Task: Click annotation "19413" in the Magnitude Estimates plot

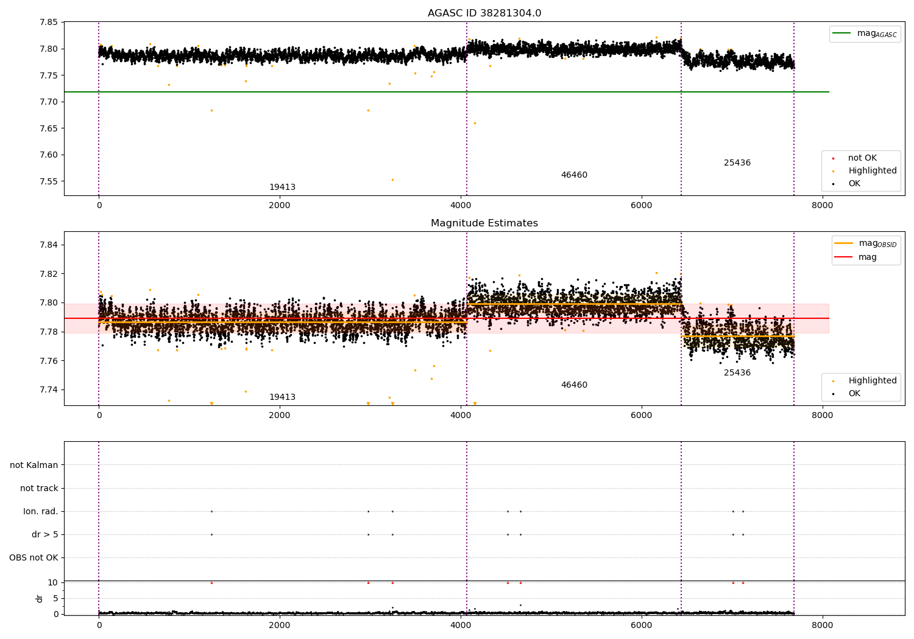Action: (x=282, y=397)
